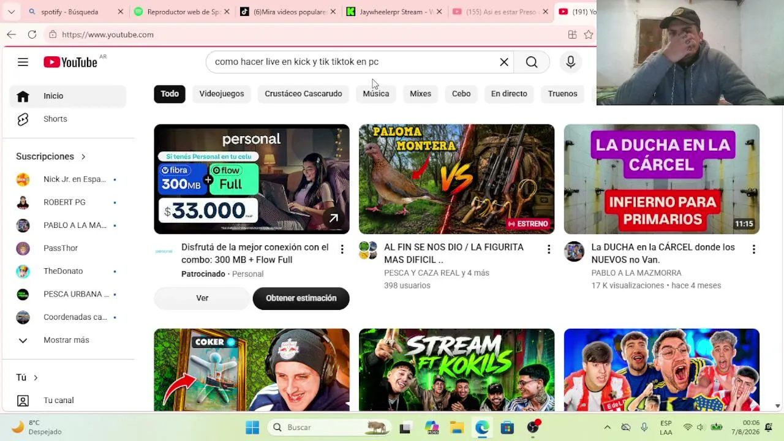Open PESCA URBANA subscription
Screen dimensions: 784x441
coord(67,294)
